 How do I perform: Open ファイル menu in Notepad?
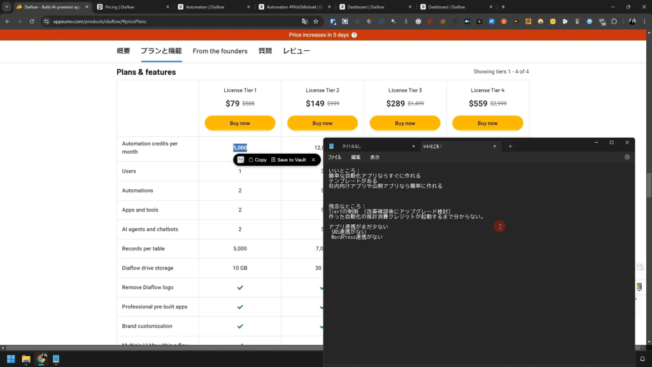335,157
